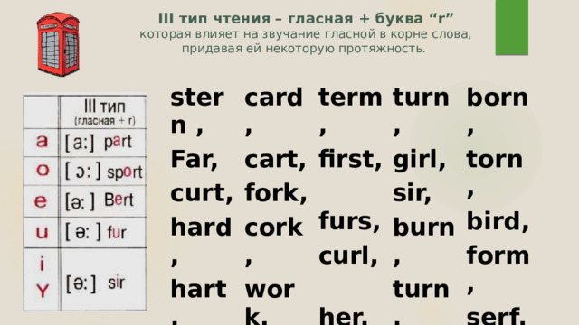Click the word "Far," in the word list
Screen dimensions: 579x325
pyautogui.click(x=195, y=160)
